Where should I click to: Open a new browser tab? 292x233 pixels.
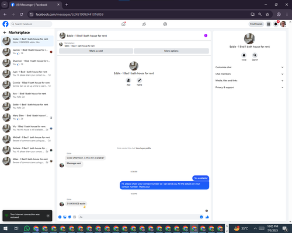pos(67,5)
